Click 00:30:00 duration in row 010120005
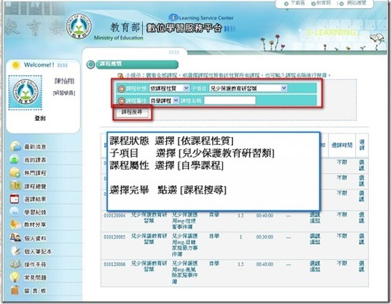The image size is (391, 304). coord(264,237)
